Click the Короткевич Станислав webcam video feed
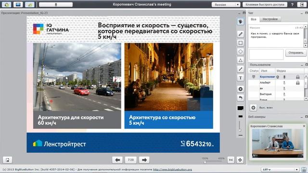 pyautogui.click(x=278, y=143)
